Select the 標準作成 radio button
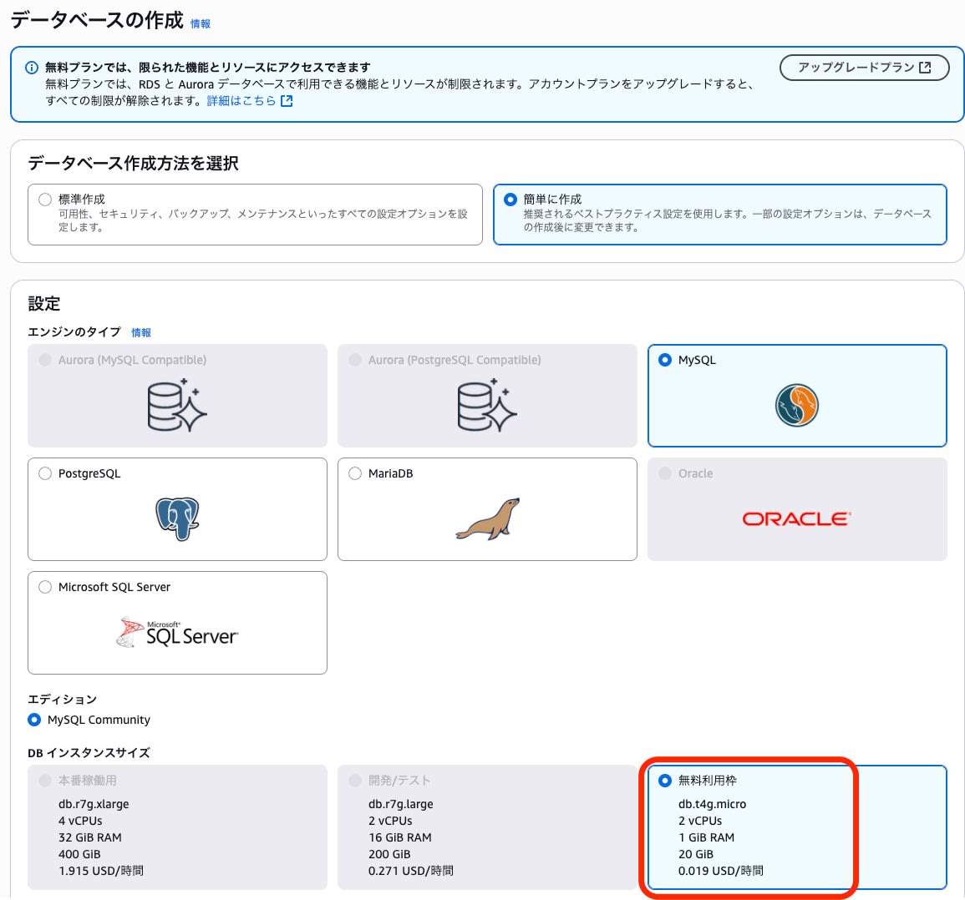This screenshot has width=965, height=900. tap(45, 200)
